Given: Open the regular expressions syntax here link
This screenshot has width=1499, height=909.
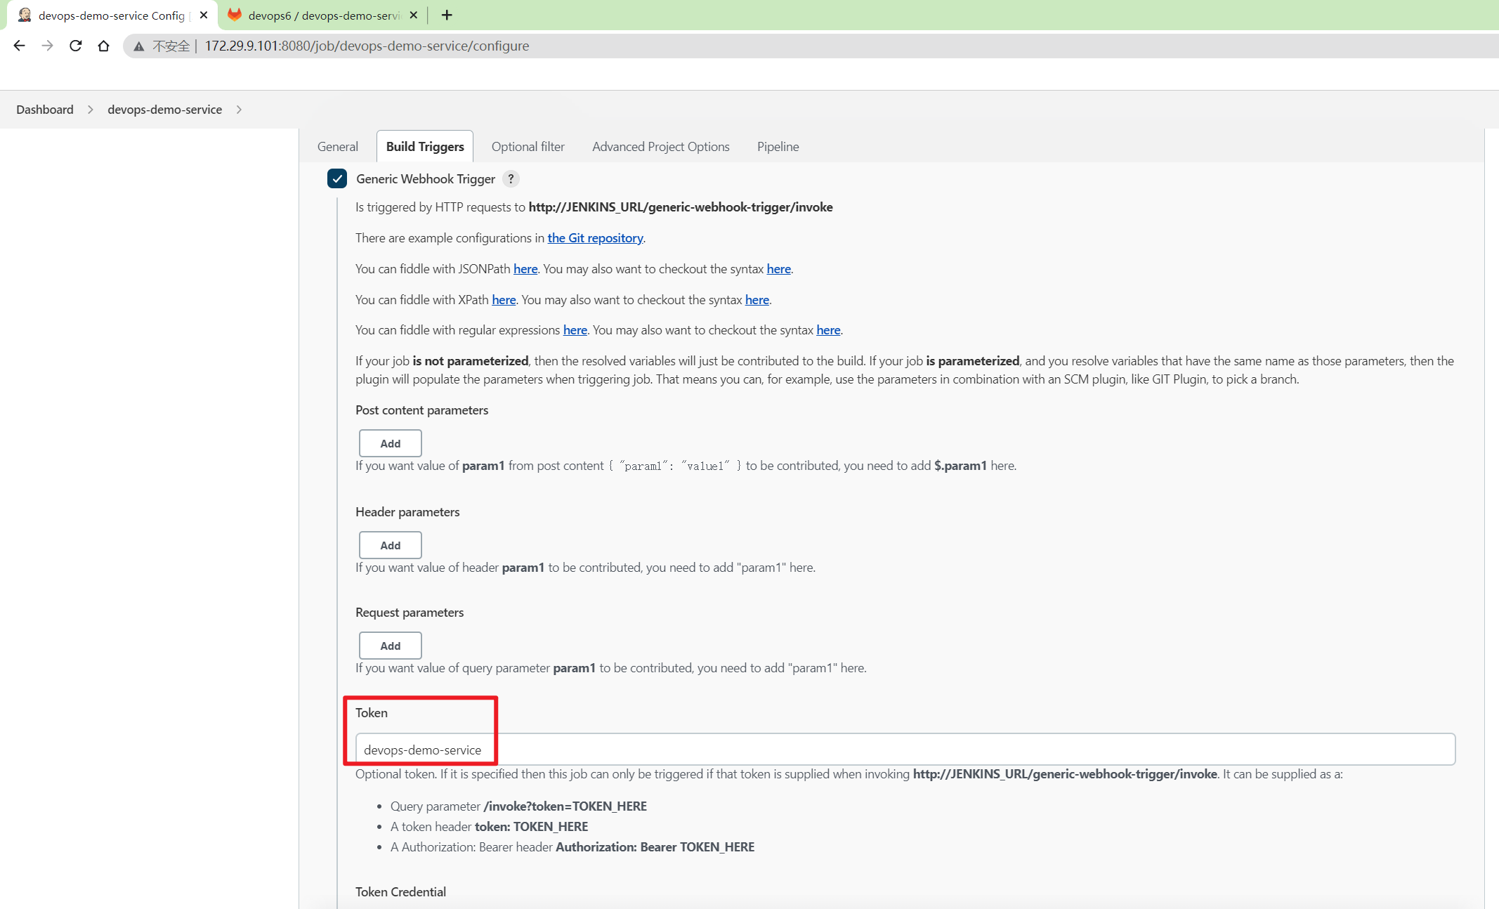Looking at the screenshot, I should (828, 330).
